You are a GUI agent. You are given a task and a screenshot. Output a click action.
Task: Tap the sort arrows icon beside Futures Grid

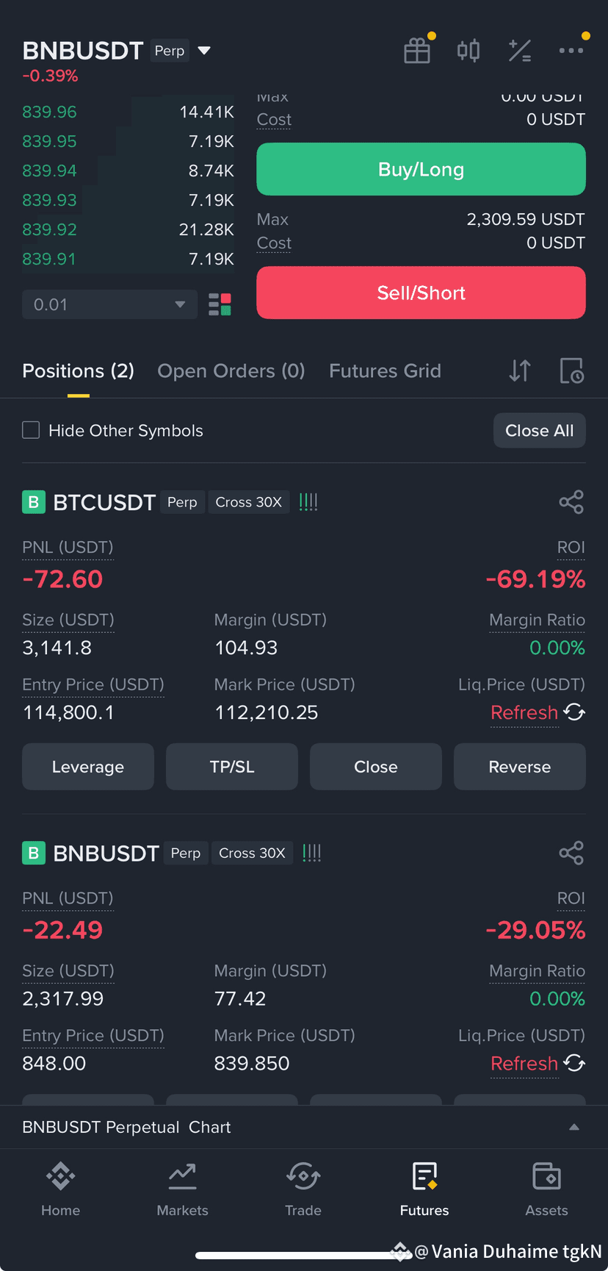[x=520, y=370]
